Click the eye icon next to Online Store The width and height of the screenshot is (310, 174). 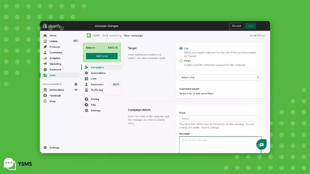click(x=76, y=90)
